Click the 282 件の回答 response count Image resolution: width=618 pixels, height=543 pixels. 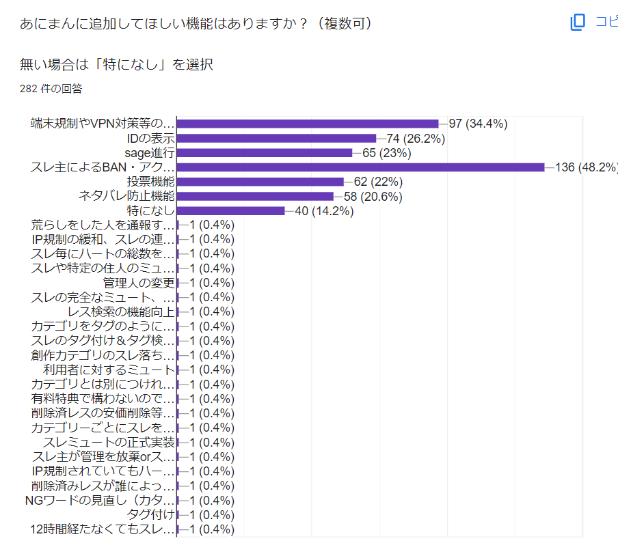click(x=51, y=88)
